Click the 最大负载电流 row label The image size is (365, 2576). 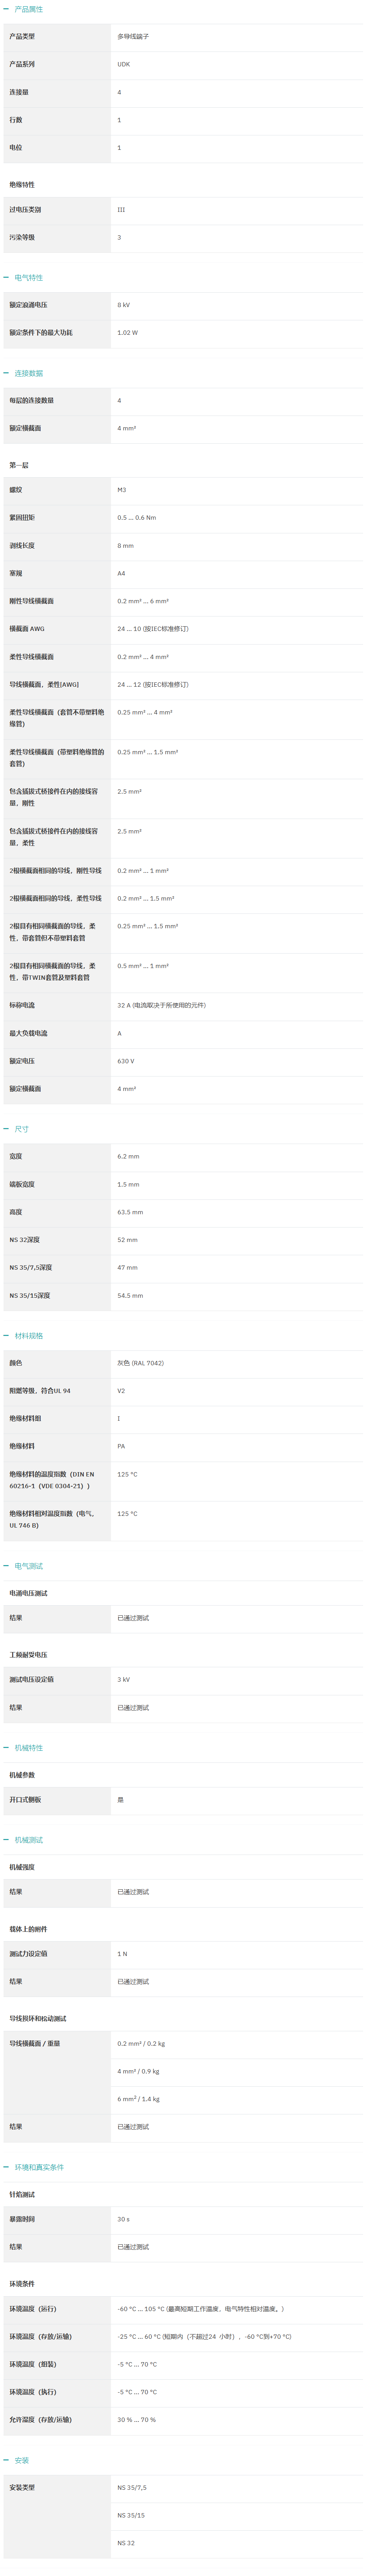pos(28,1033)
